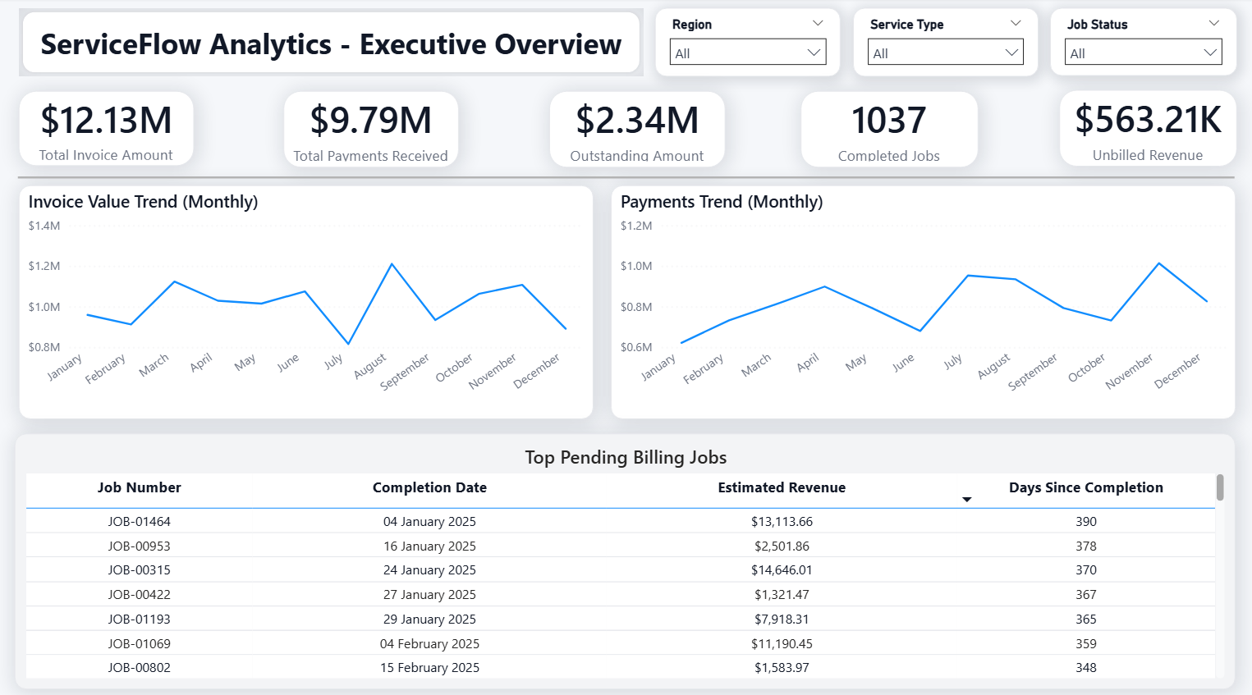This screenshot has width=1252, height=695.
Task: Sort table by Estimated Revenue column
Action: [x=782, y=487]
